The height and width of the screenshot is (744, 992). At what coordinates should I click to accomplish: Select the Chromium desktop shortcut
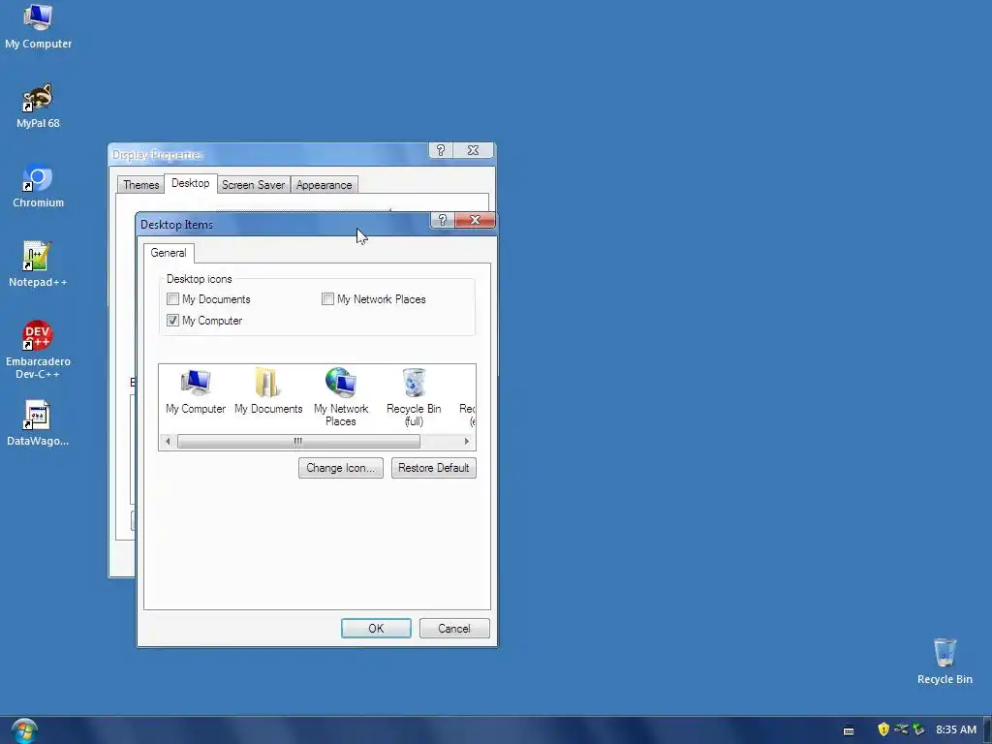38,185
